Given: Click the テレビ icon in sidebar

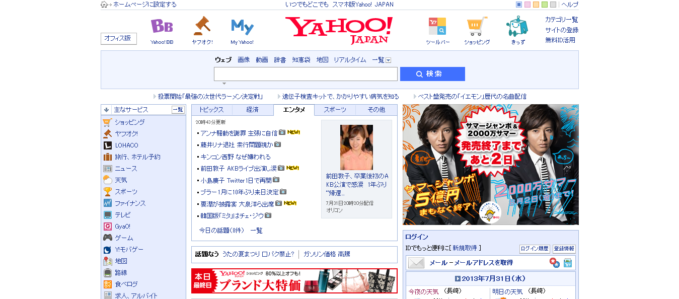Looking at the screenshot, I should pyautogui.click(x=107, y=214).
